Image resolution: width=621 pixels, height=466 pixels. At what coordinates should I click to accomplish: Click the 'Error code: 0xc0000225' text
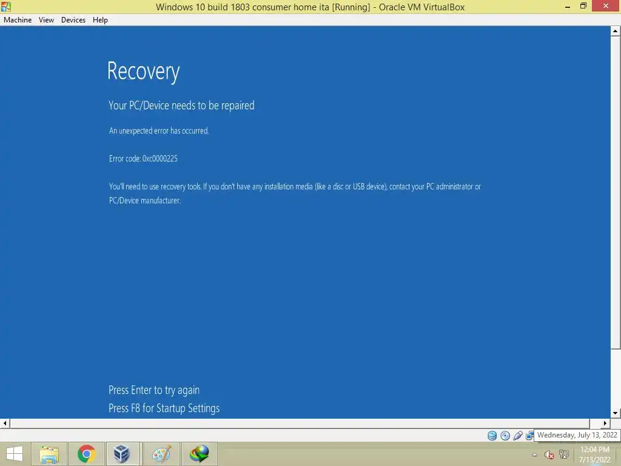point(143,158)
